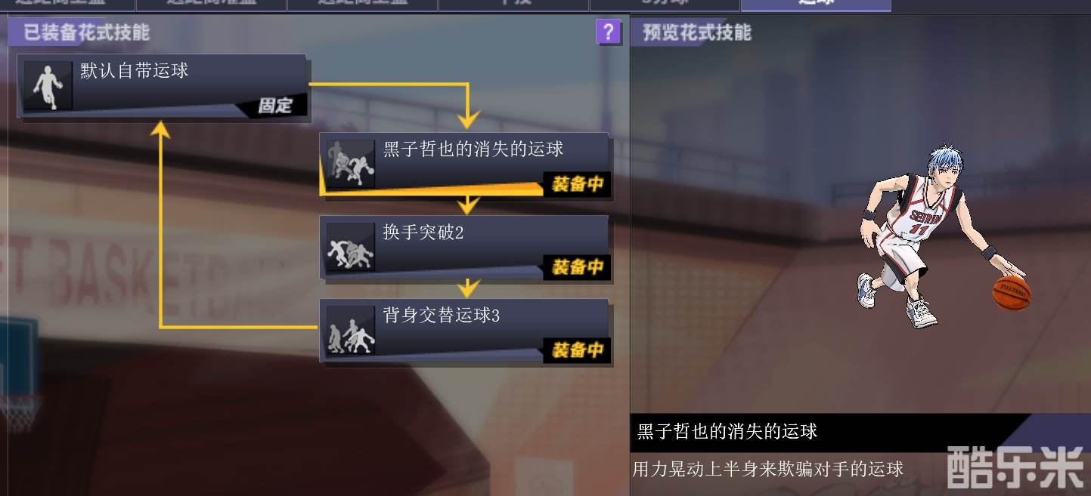This screenshot has width=1091, height=496.
Task: Toggle 装备中 status on 换手突破2
Action: coord(578,266)
